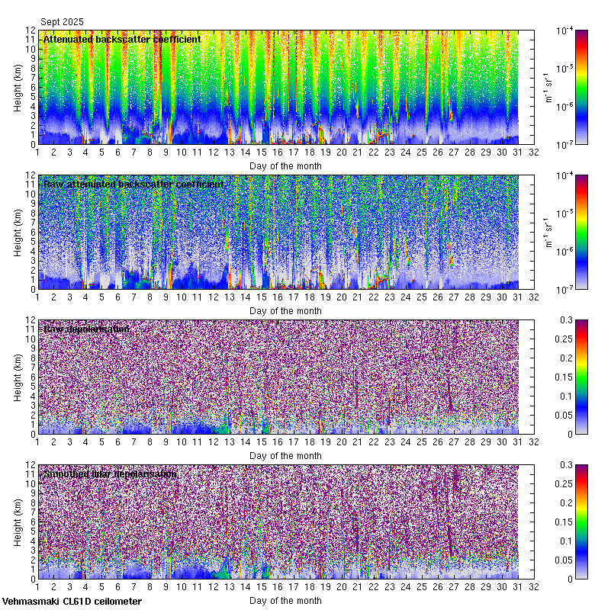Click the Raw depolarisation colorbar
Image resolution: width=595 pixels, height=610 pixels.
581,377
